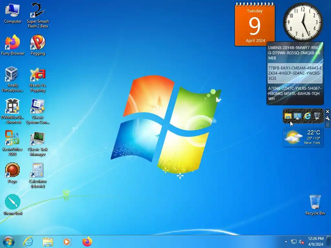
Task: Click the analog clock gadget
Action: click(303, 22)
